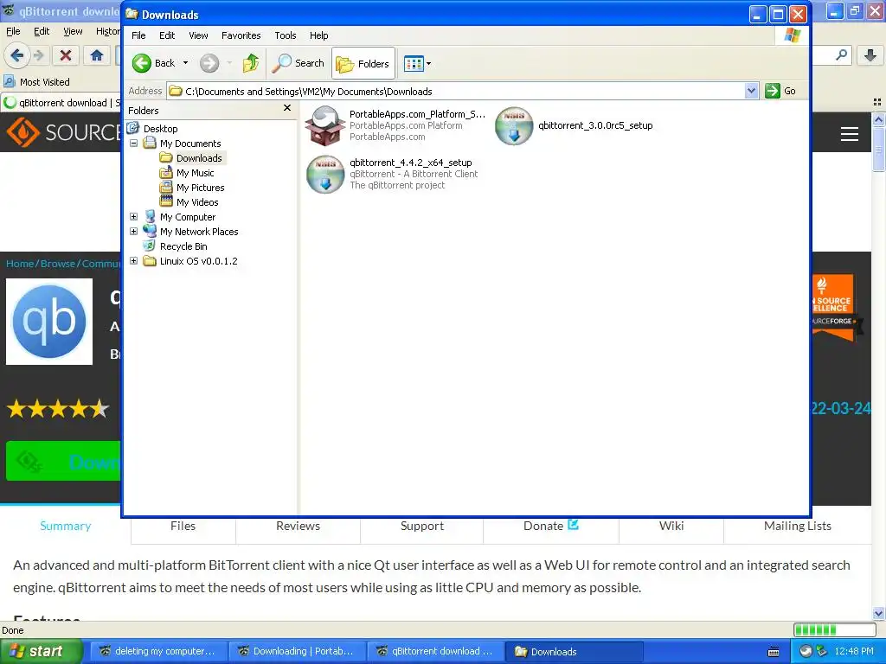Click the qbittorrent_4.4.2_x64_setup file name

pyautogui.click(x=411, y=163)
